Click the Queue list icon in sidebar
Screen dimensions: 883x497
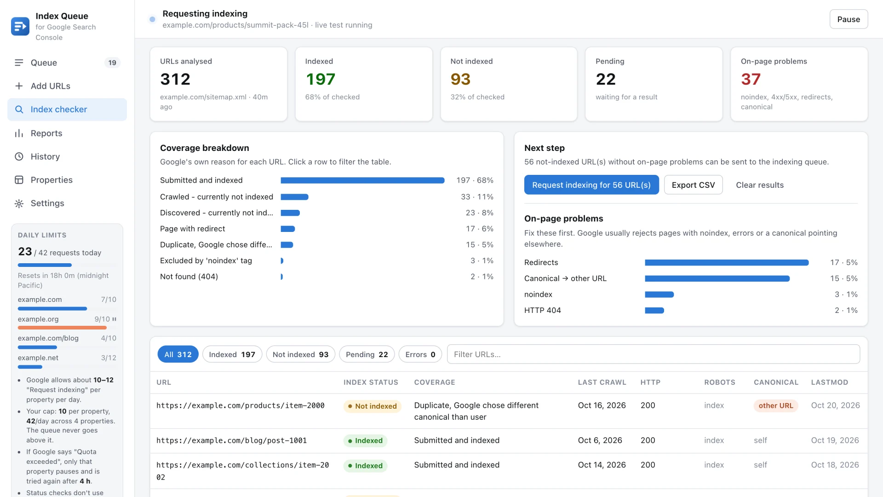[x=19, y=63]
